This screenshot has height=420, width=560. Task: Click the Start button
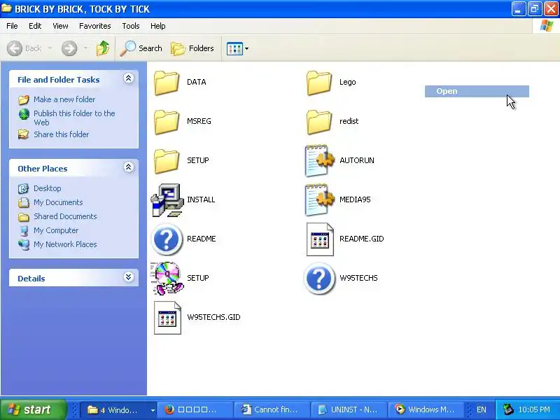[34, 409]
